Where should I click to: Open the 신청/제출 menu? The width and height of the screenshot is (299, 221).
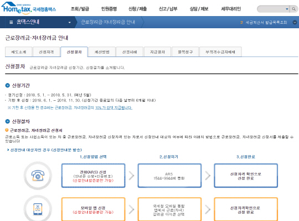click(138, 9)
